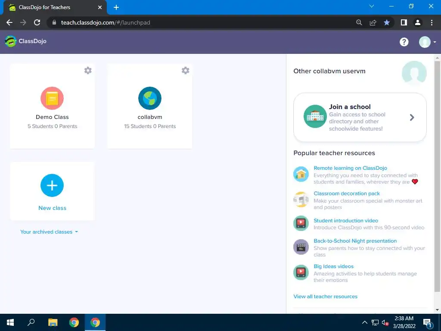Click the Remote learning house icon
Viewport: 441px width, 331px height.
coord(301,174)
